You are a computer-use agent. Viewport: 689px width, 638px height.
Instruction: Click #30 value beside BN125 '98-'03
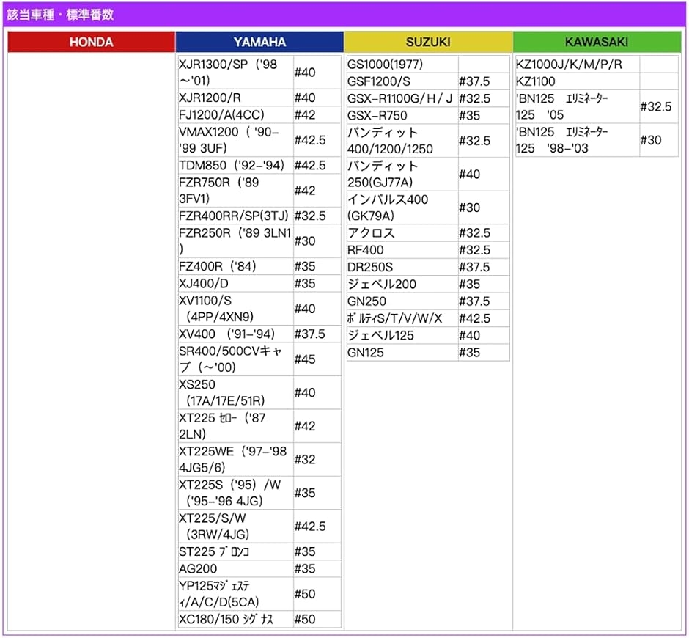651,140
